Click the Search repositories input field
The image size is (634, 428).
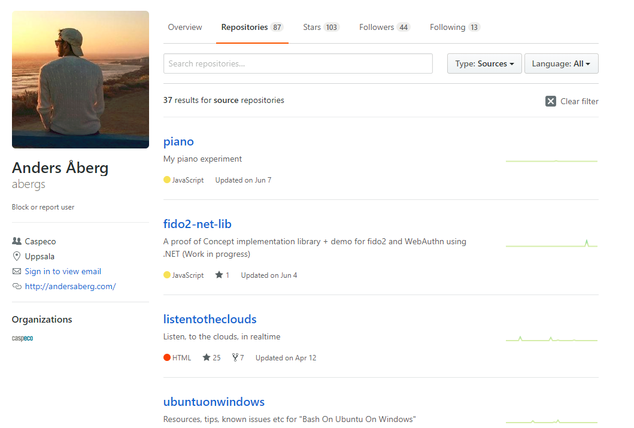pyautogui.click(x=298, y=63)
